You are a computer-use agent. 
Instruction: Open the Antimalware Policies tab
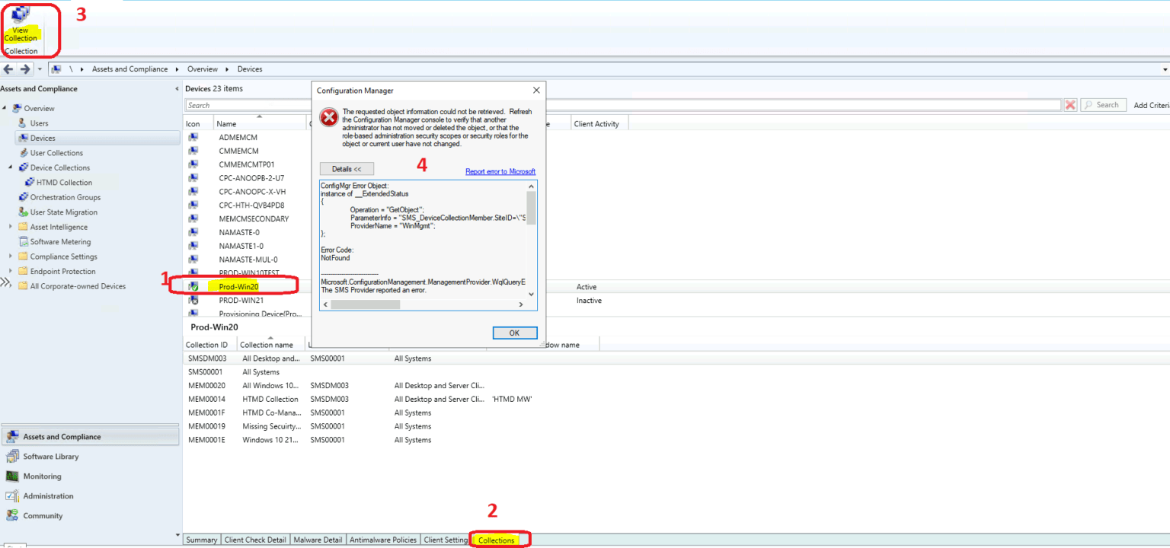point(383,540)
